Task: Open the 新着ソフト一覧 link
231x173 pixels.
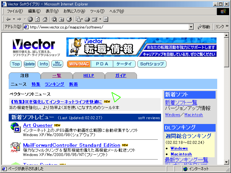Action: click(x=181, y=103)
